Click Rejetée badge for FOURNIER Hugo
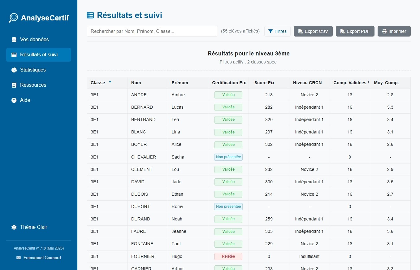Image resolution: width=420 pixels, height=270 pixels. (228, 256)
